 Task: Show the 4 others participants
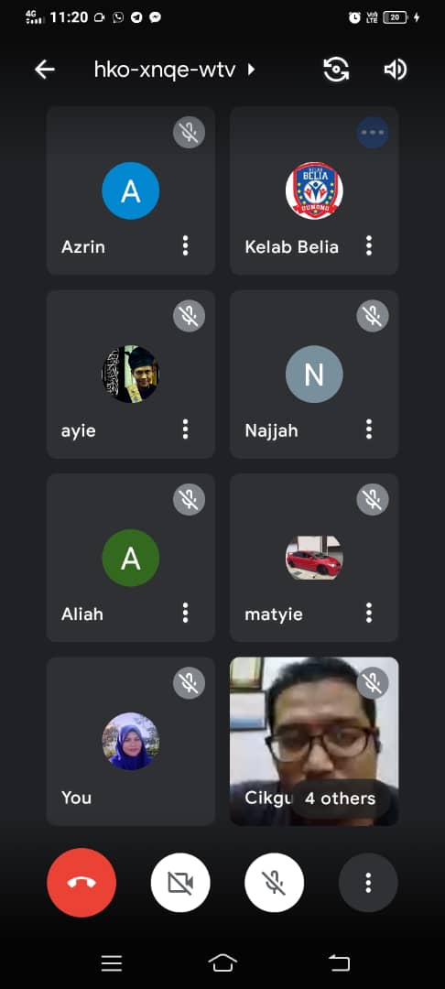pos(341,799)
